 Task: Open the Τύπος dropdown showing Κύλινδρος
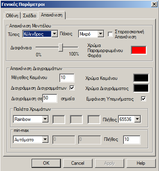tap(40, 34)
